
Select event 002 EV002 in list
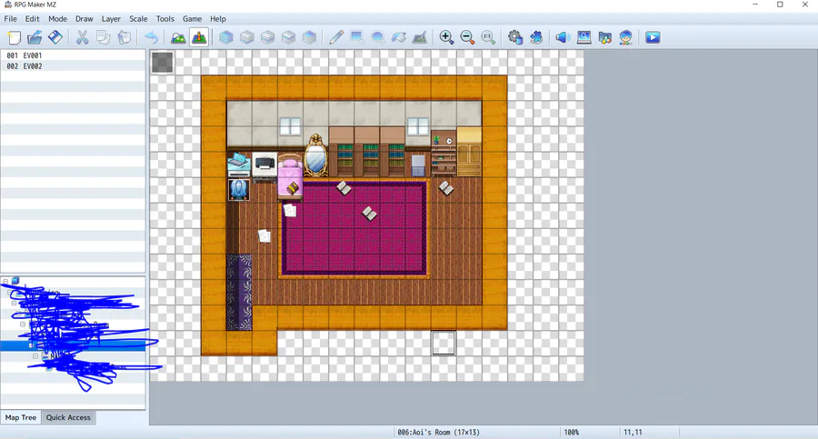(x=73, y=66)
